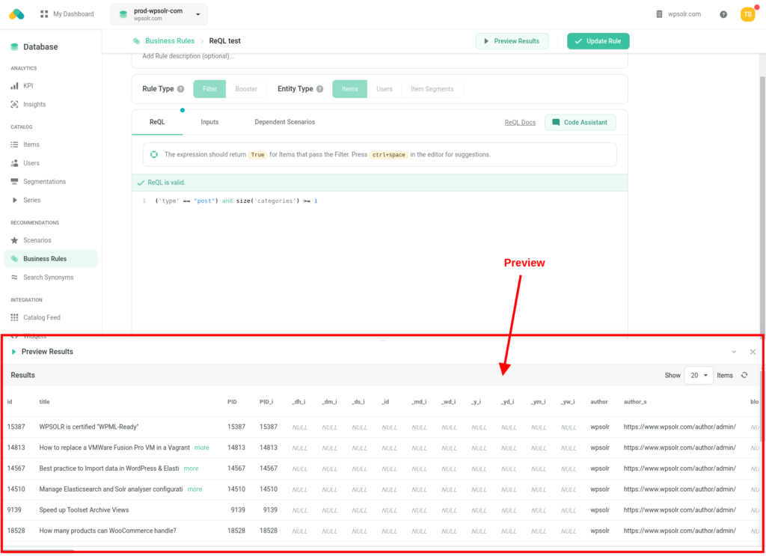Collapse Preview Results with chevron
766x556 pixels.
[734, 352]
